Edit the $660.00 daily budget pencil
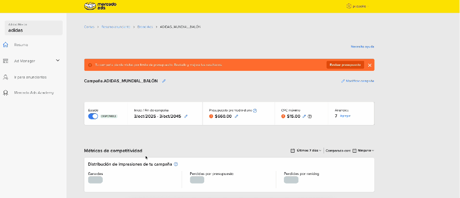The image size is (460, 198). 237,116
